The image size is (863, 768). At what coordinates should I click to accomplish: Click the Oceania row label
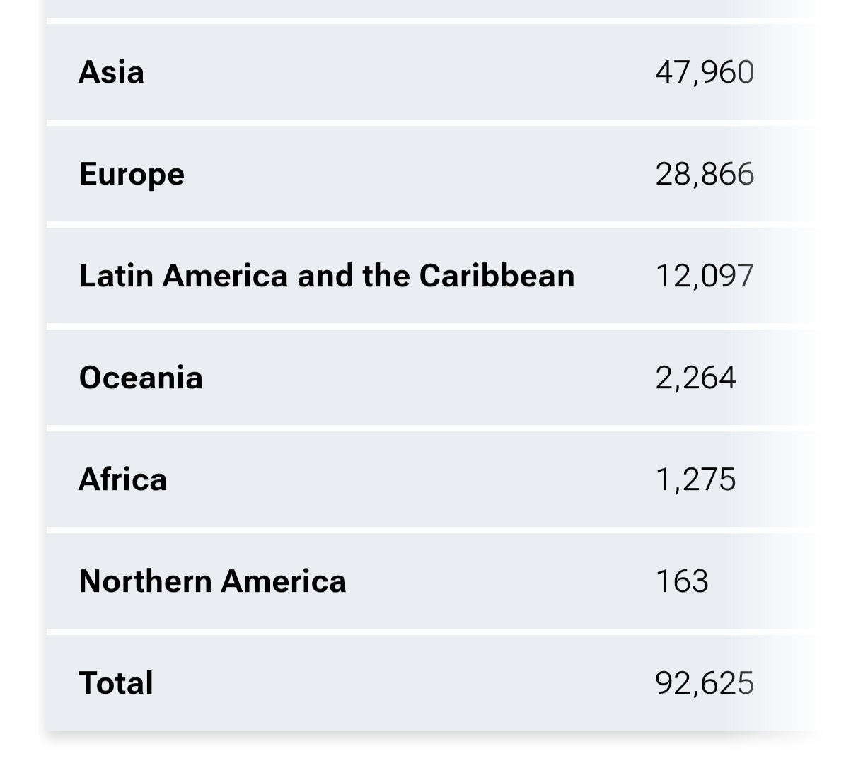[x=141, y=378]
